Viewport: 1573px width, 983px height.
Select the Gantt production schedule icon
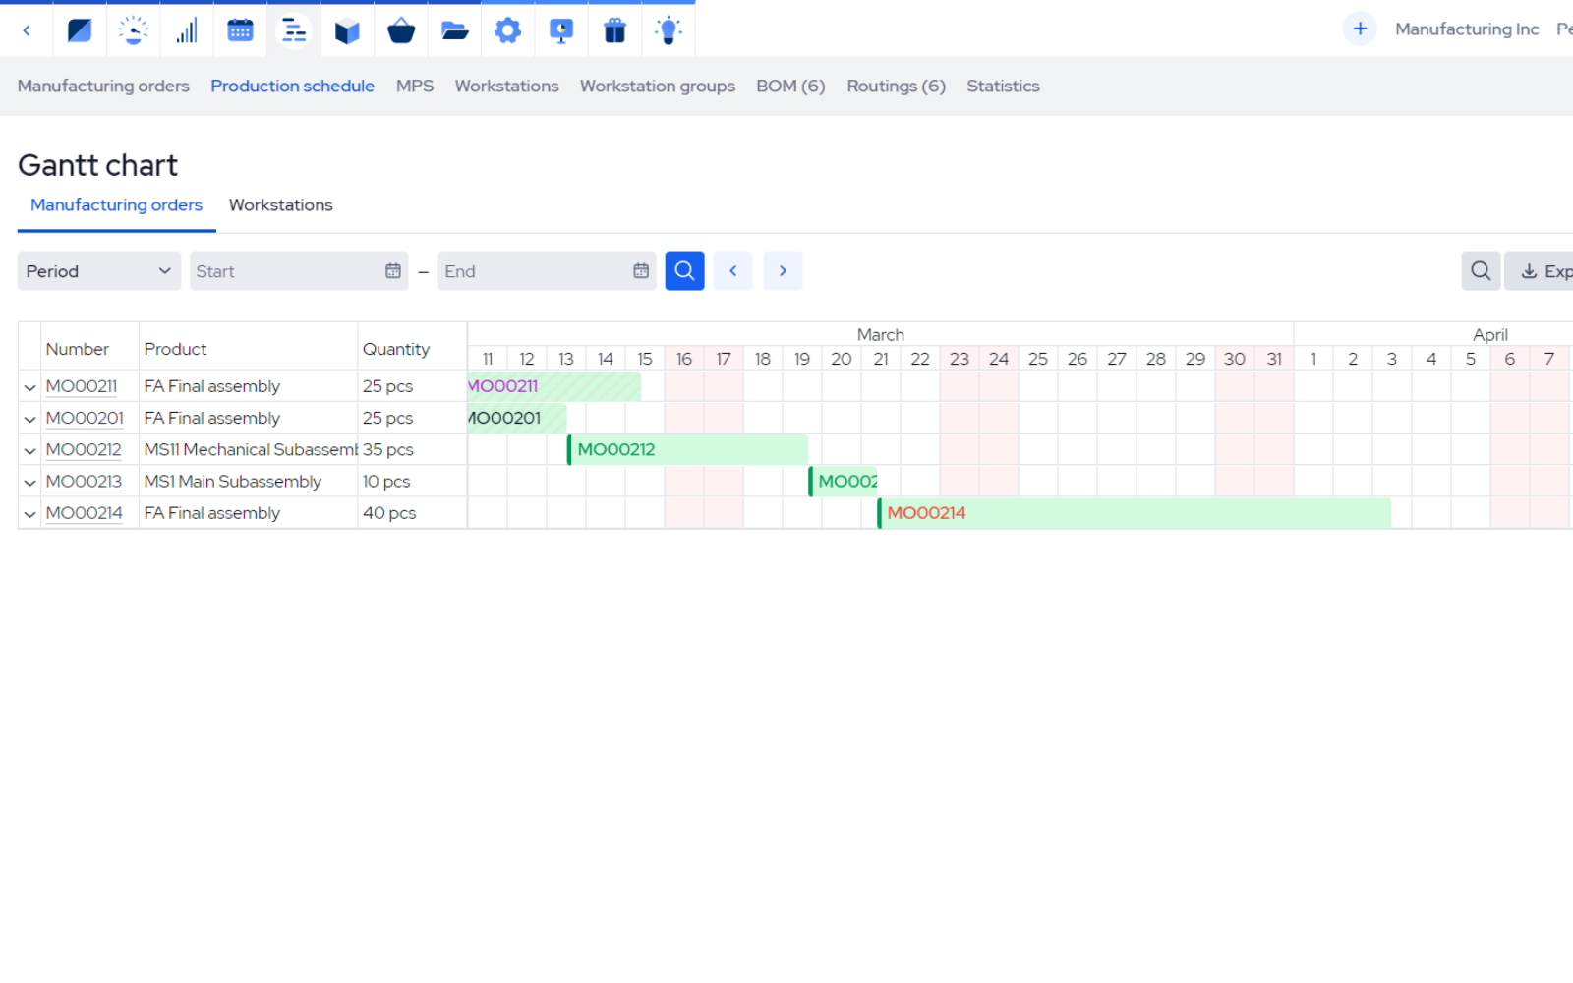coord(293,29)
